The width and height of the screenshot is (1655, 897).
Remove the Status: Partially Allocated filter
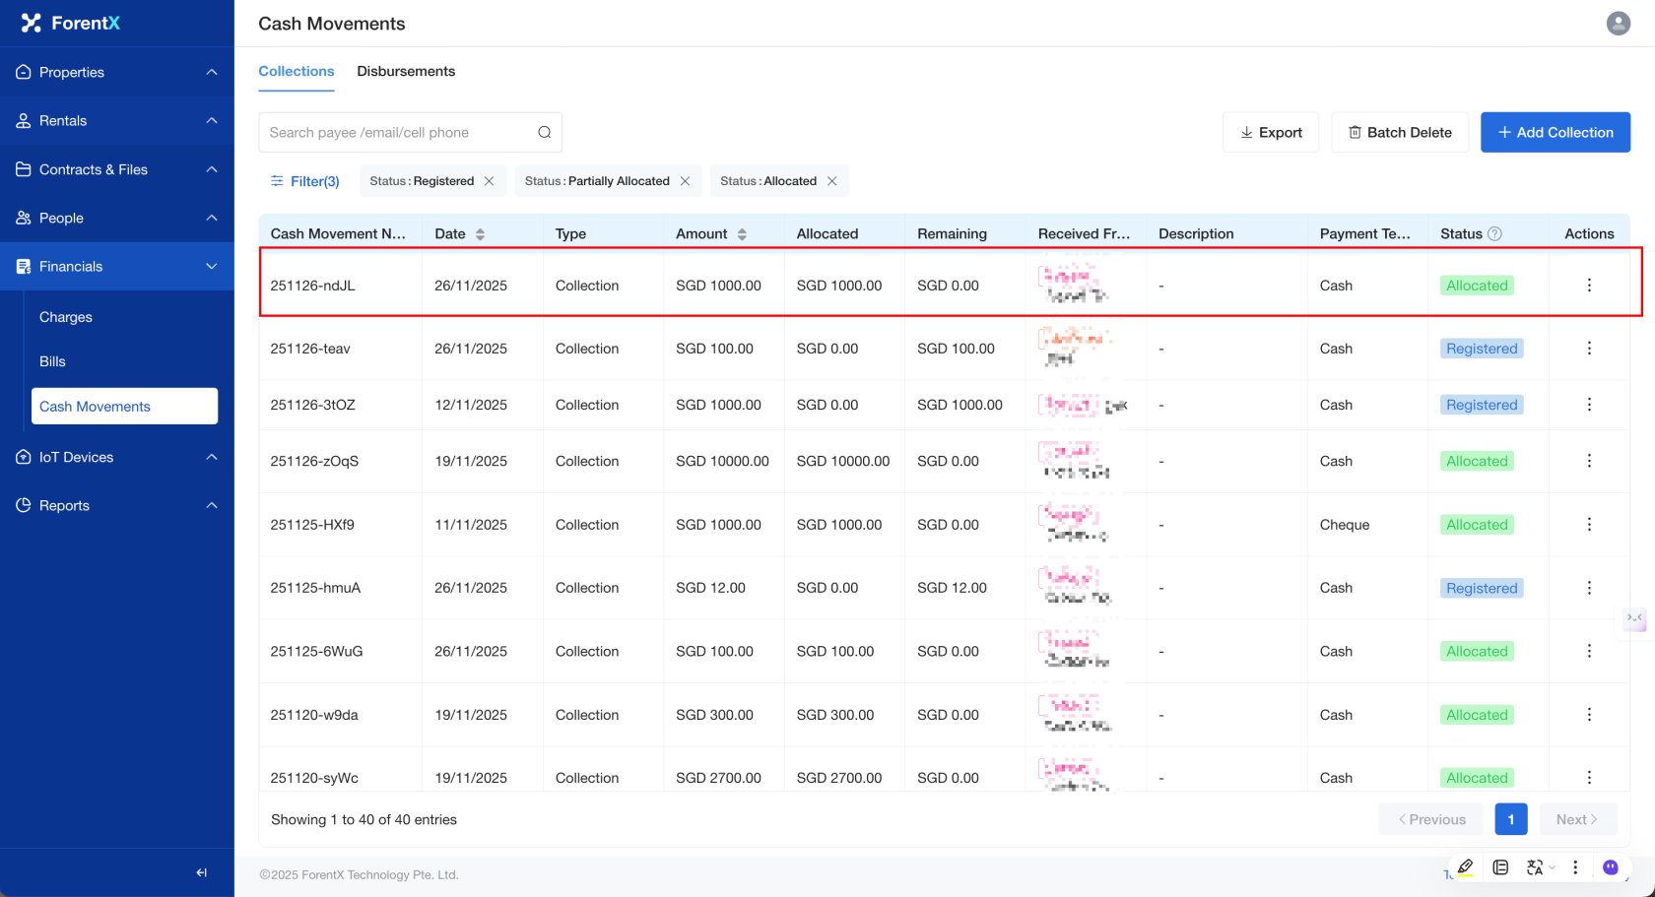(x=685, y=181)
